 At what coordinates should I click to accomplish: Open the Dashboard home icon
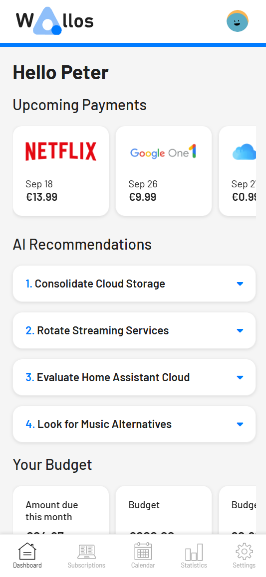coord(27,551)
